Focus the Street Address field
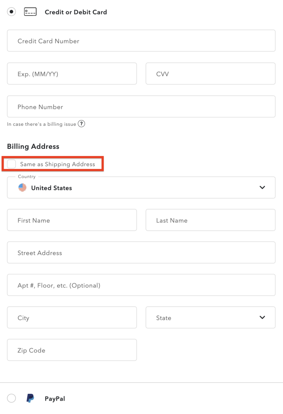The width and height of the screenshot is (283, 414). (141, 253)
